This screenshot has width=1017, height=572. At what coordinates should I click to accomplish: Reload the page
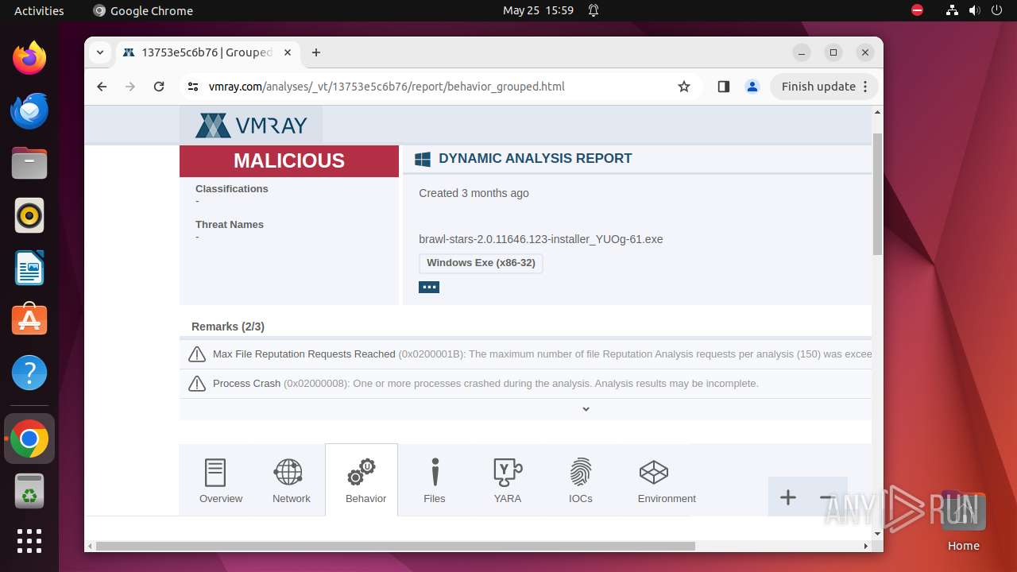pyautogui.click(x=159, y=87)
